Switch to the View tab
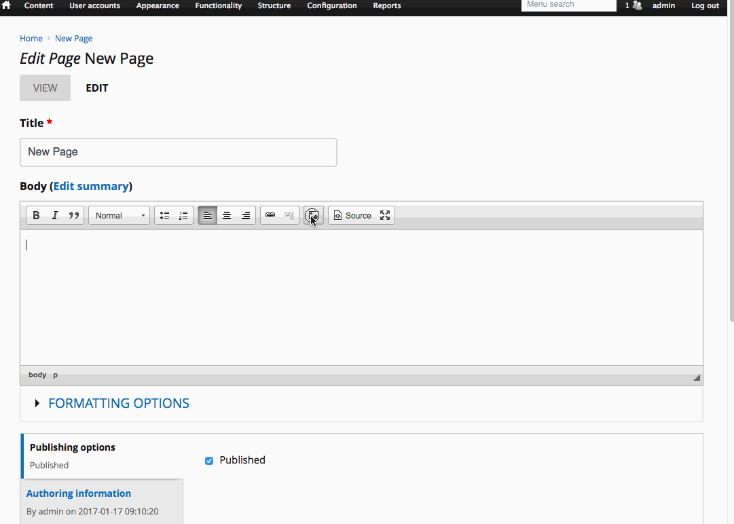734x524 pixels. coord(45,88)
